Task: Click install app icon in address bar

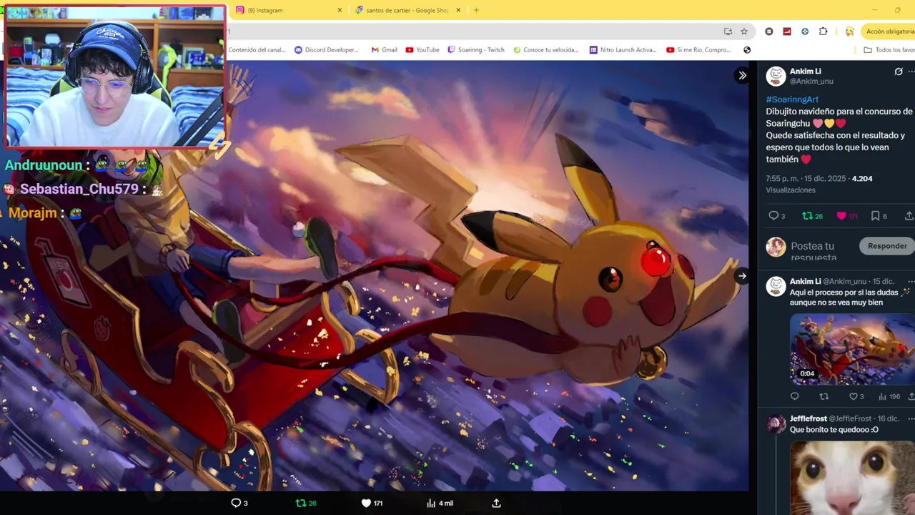Action: click(728, 31)
